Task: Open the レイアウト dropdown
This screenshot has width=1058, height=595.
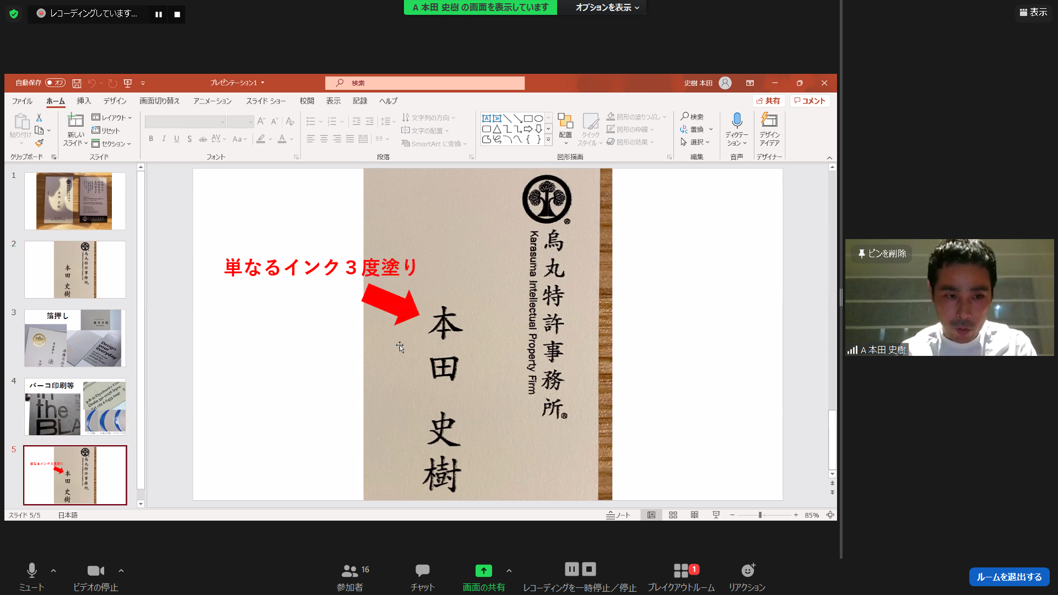Action: pos(112,117)
